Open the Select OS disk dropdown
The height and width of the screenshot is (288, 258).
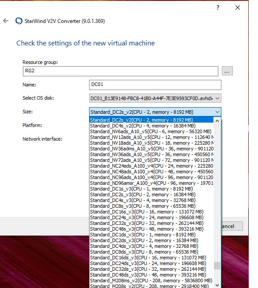155,98
